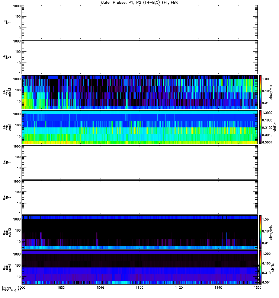The height and width of the screenshot is (298, 279).
Task: Click the "<|mV/m|>" unit label of thc edc12
Action: (x=271, y=232)
